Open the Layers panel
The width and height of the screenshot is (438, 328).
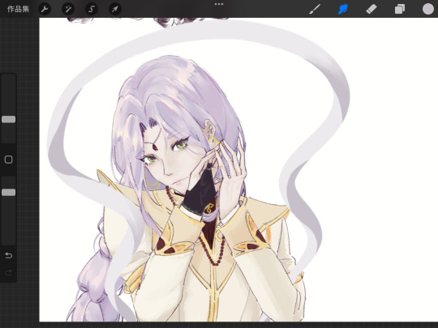click(x=400, y=9)
